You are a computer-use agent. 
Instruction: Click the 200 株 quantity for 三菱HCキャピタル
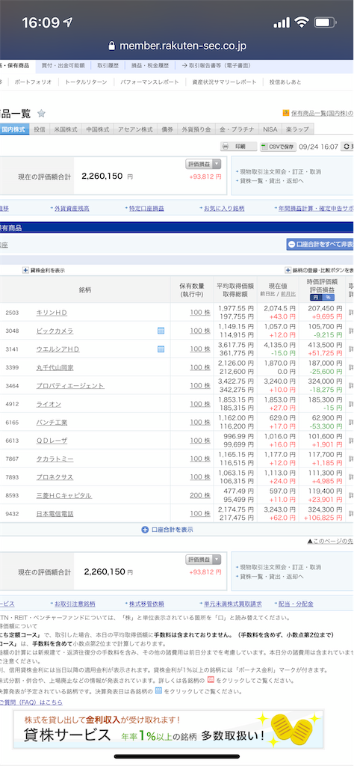coord(200,495)
